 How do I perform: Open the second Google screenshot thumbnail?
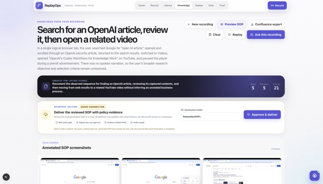click(161, 171)
